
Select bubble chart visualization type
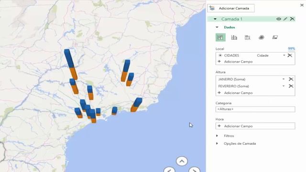click(x=248, y=37)
